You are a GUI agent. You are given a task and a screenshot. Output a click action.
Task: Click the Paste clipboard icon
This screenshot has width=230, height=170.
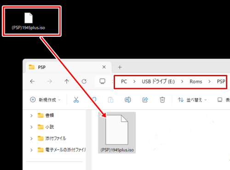pos(110,100)
